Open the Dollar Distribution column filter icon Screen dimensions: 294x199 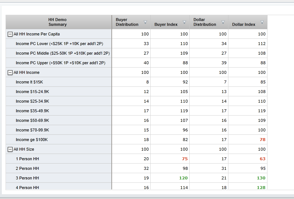223,22
